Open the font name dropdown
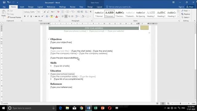Image resolution: width=197 pixels, height=111 pixels. (36, 12)
